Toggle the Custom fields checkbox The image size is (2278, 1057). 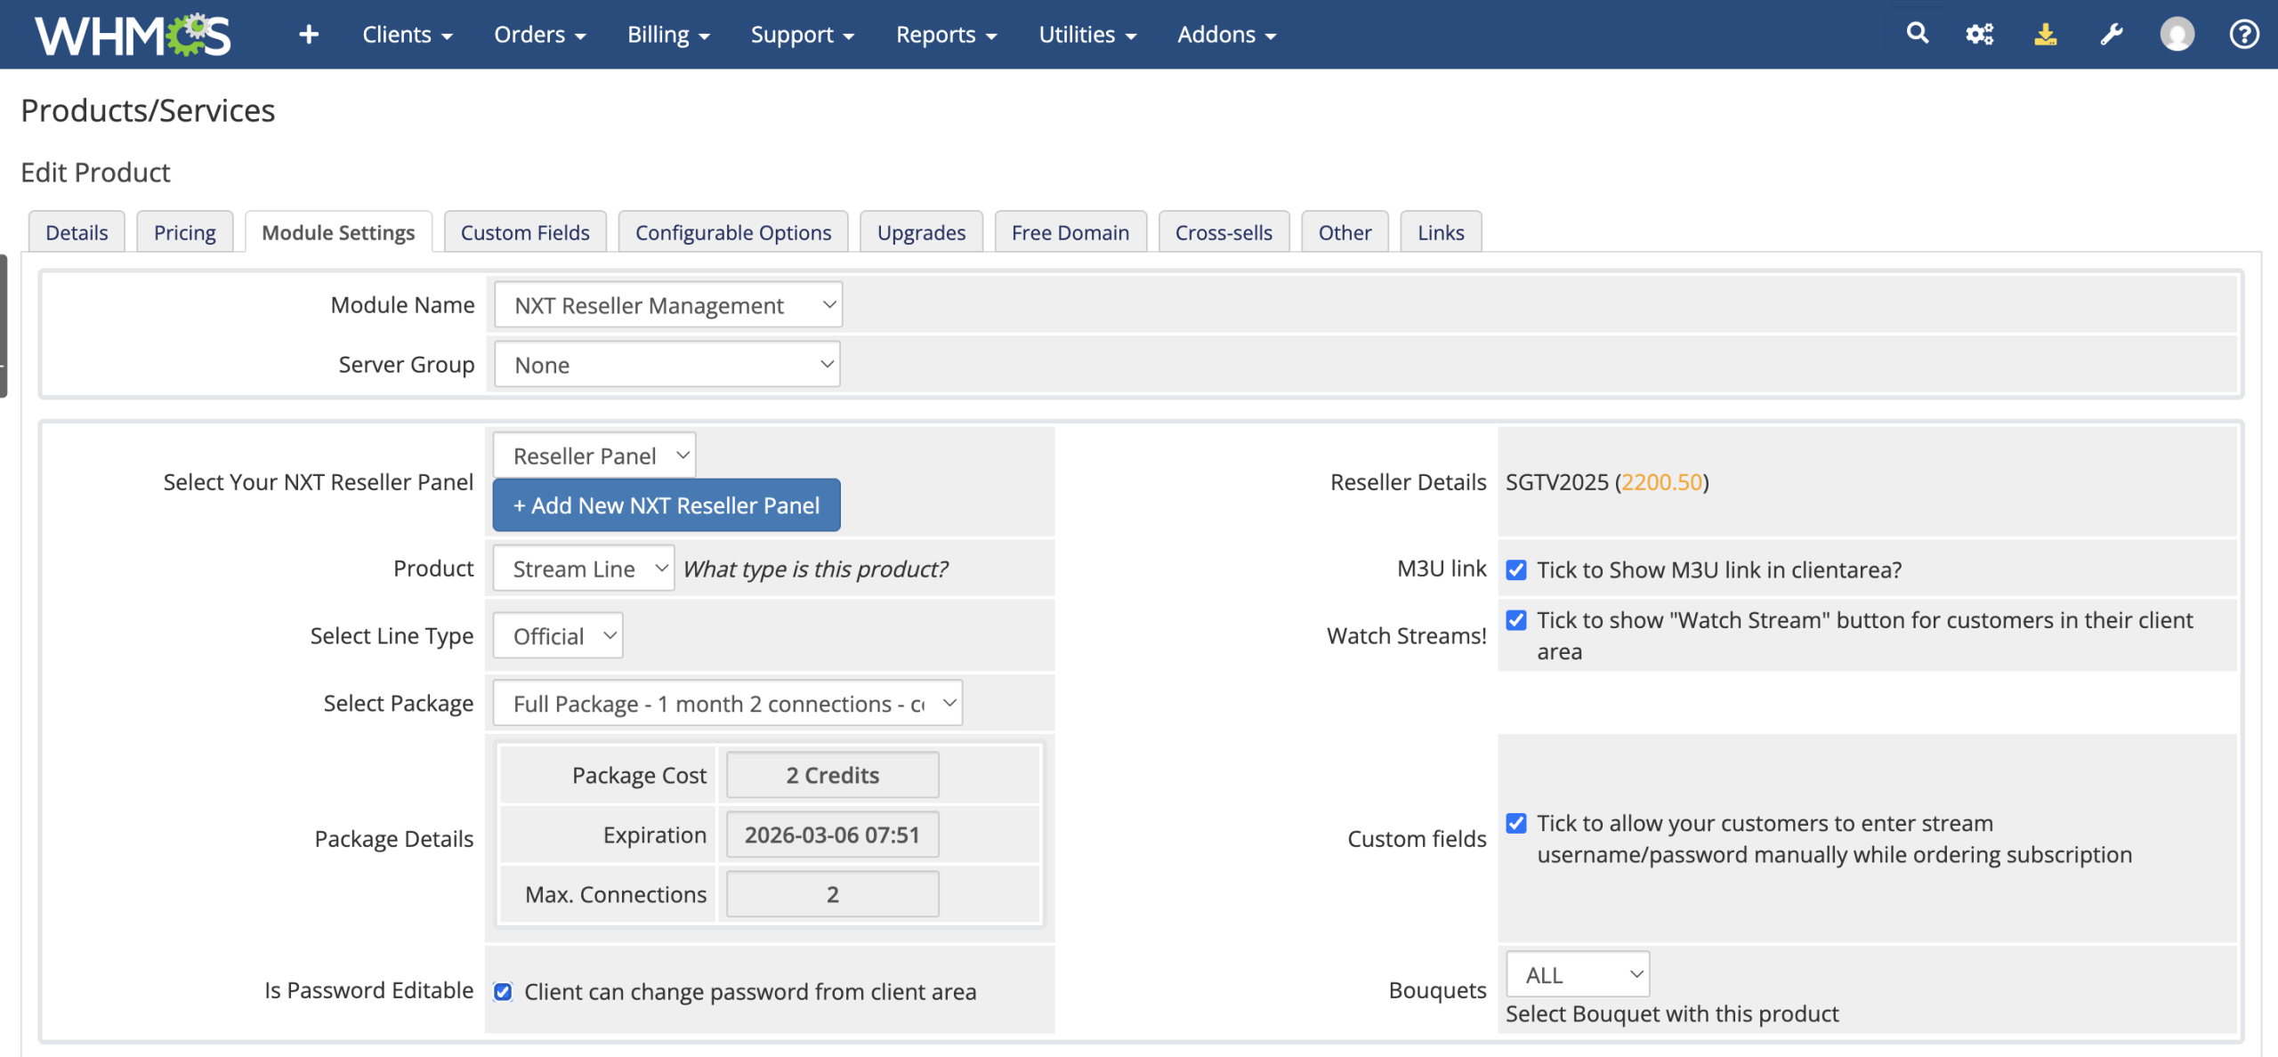click(1516, 824)
